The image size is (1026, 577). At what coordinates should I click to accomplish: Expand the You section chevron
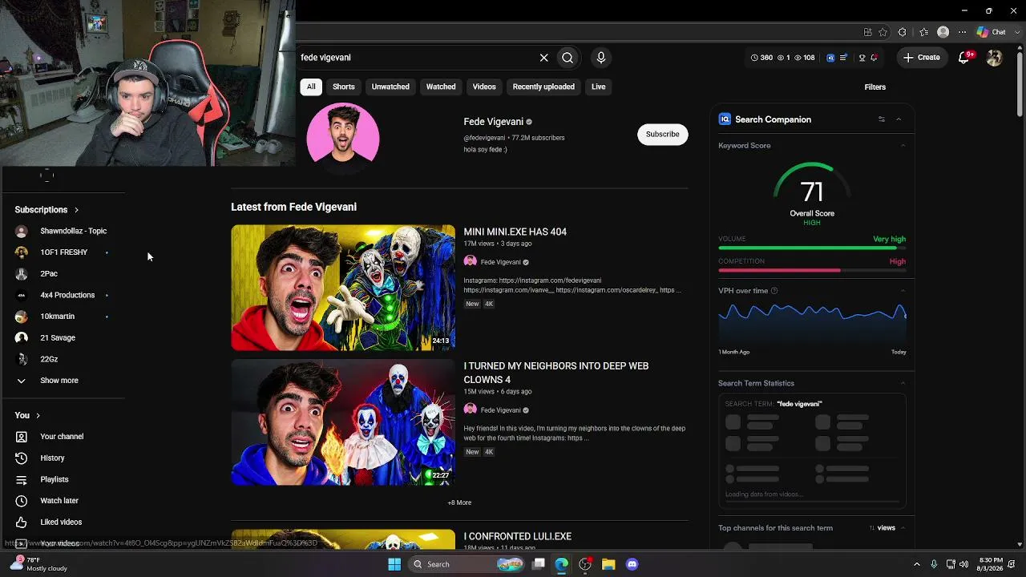point(38,415)
